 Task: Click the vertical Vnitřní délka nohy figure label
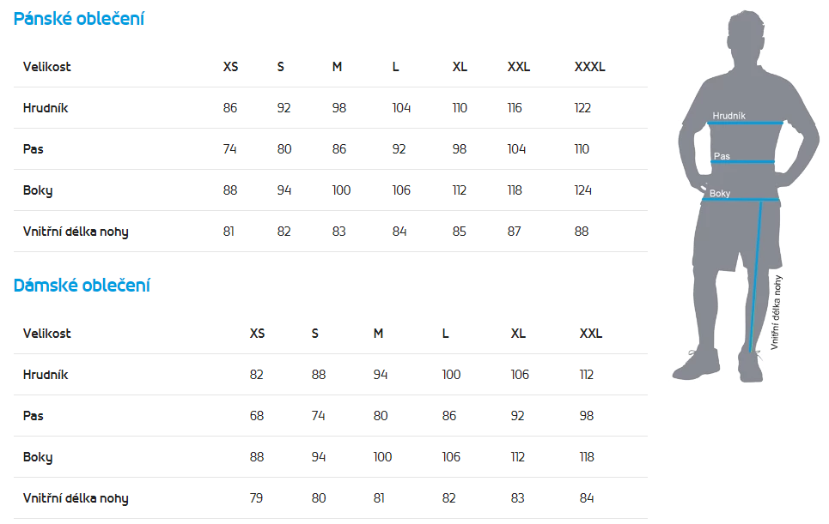[777, 311]
